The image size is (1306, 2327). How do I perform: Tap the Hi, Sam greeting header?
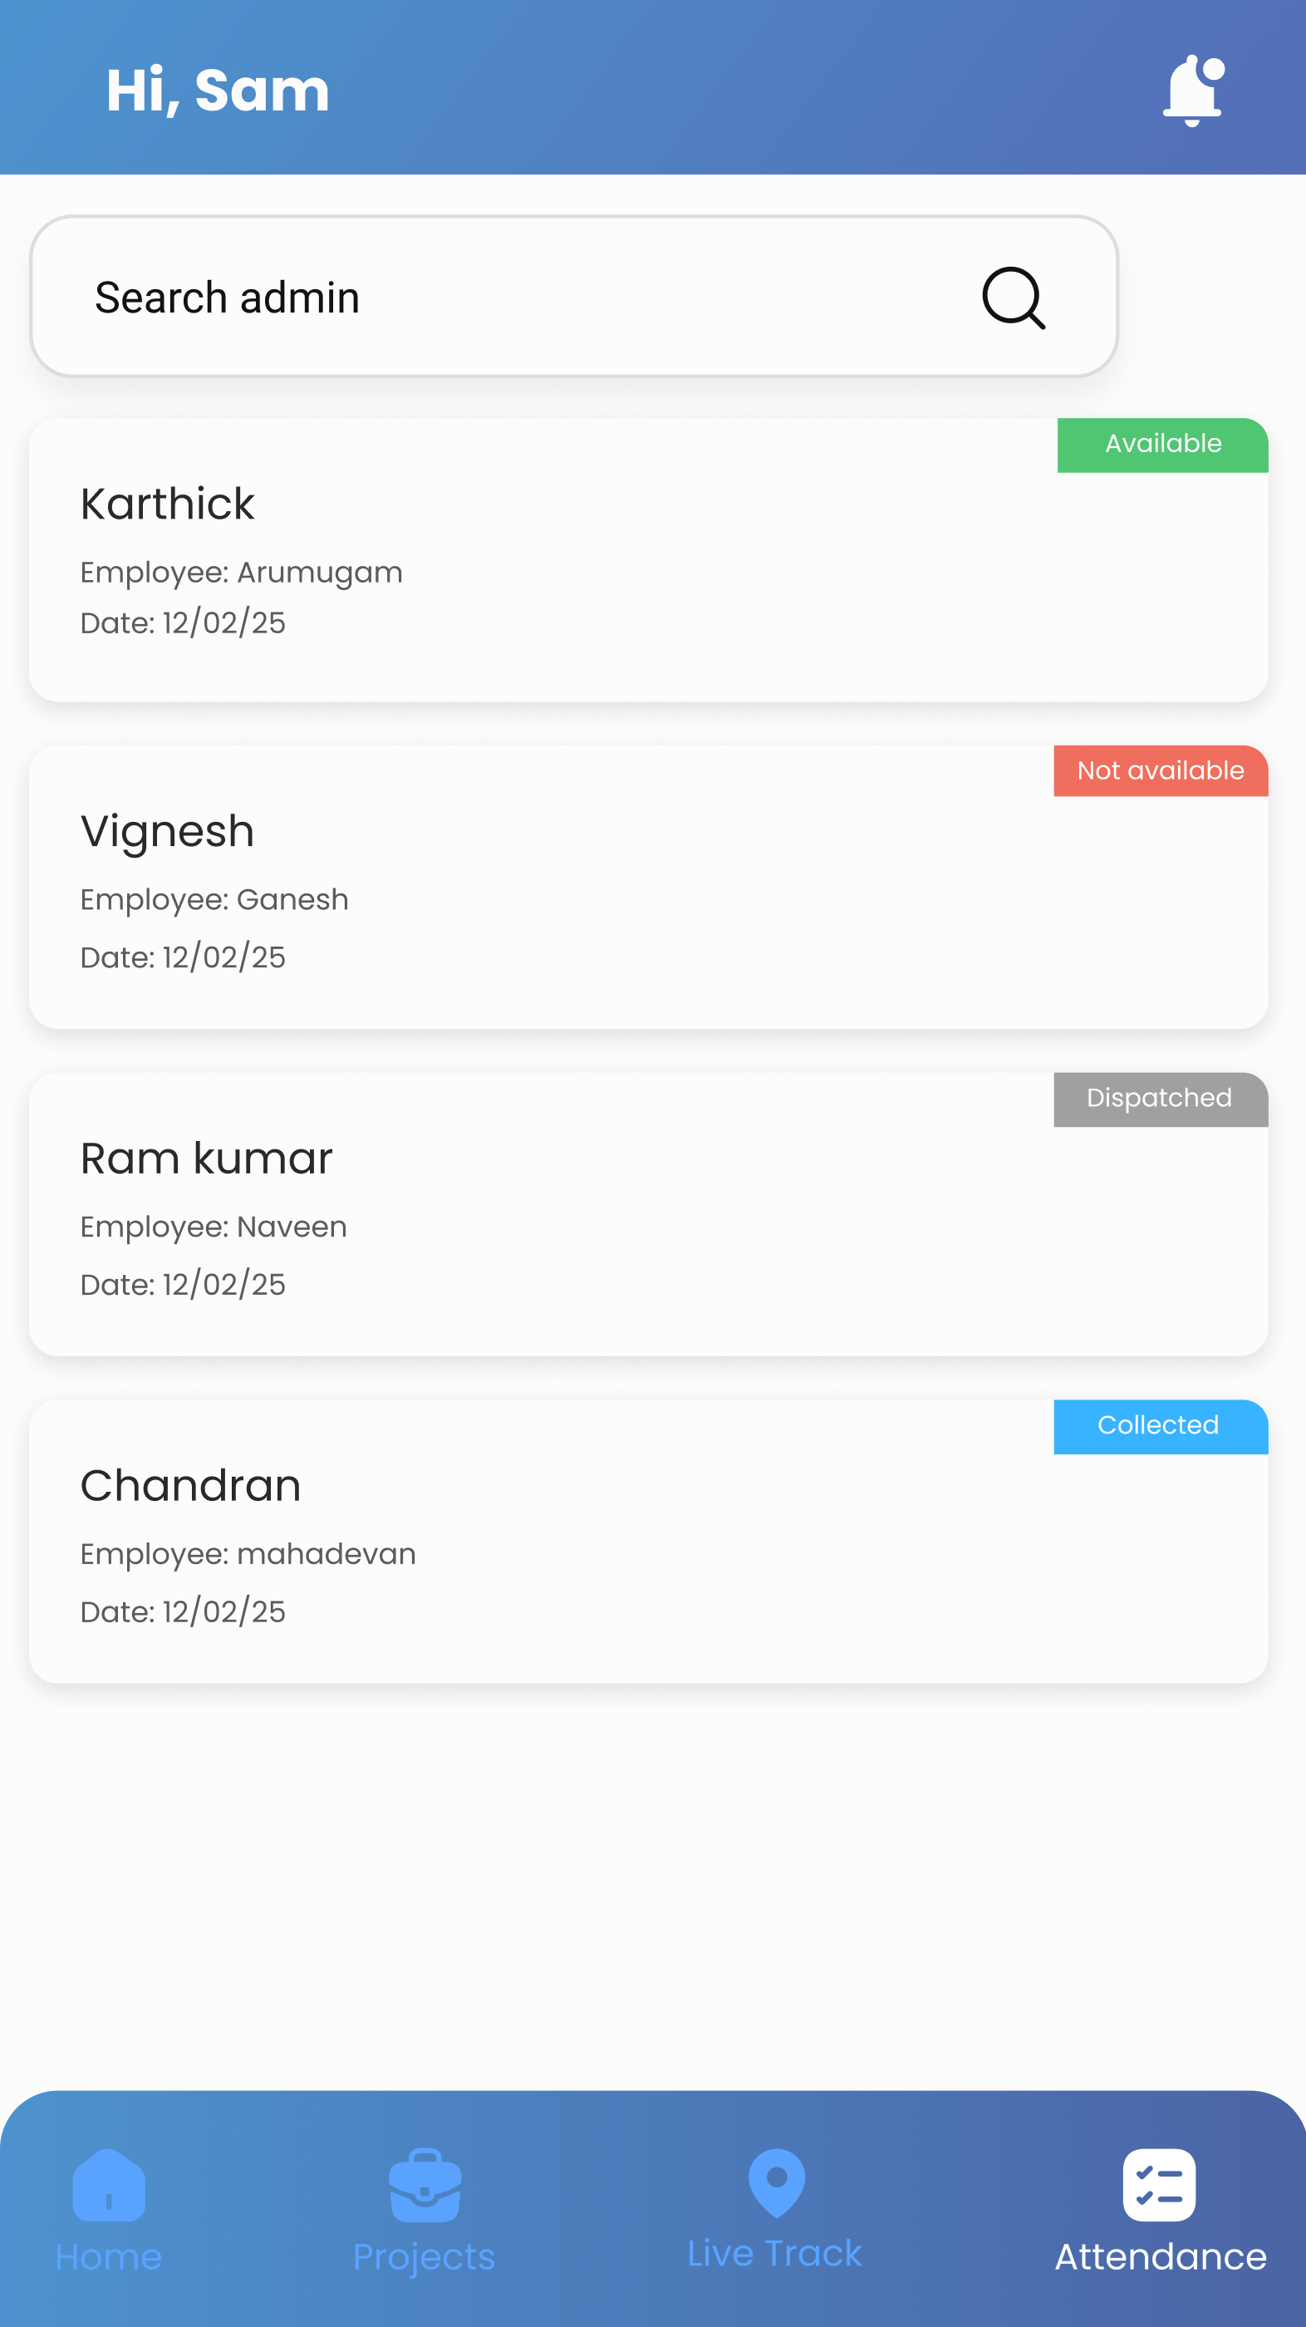point(218,91)
